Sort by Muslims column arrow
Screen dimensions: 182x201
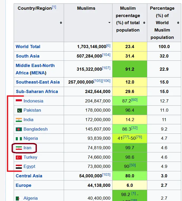pos(109,23)
